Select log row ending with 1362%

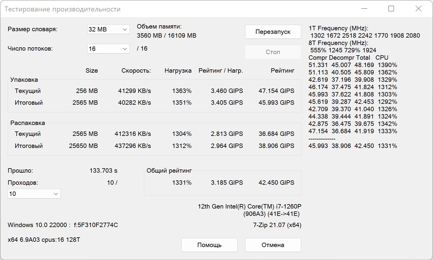353,72
